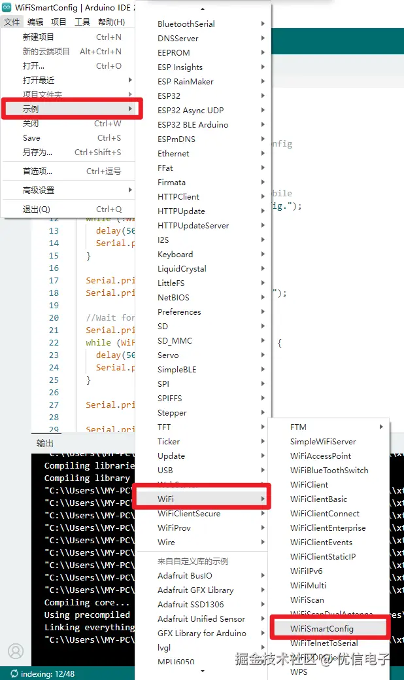Open SPIFFS examples submenu
This screenshot has width=404, height=680.
coord(203,398)
